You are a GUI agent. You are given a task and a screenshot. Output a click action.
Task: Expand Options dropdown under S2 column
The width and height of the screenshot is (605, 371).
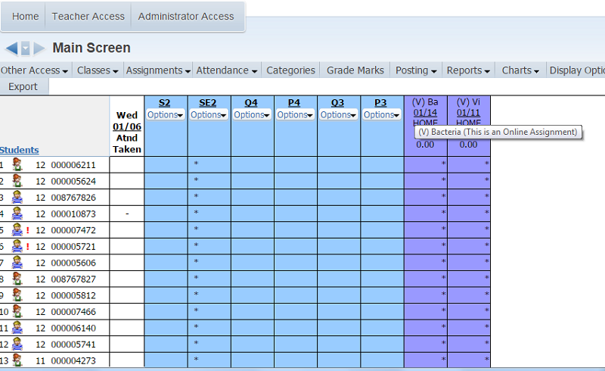coord(165,115)
